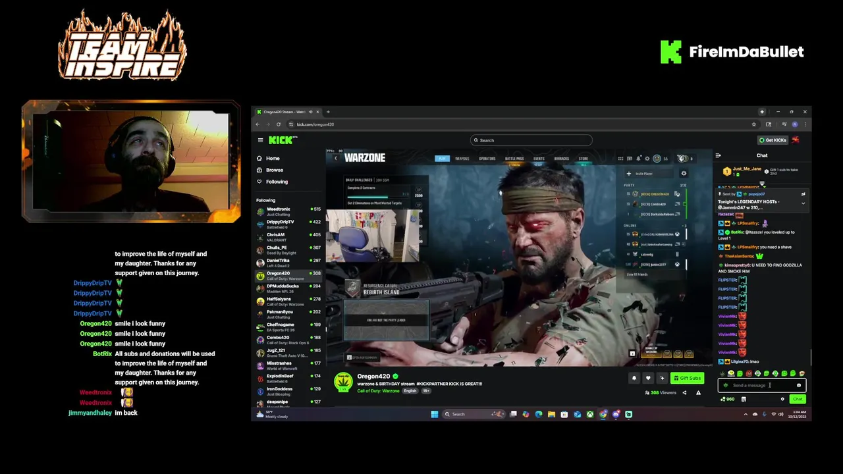The height and width of the screenshot is (474, 843).
Task: Expand the pinned message chevron
Action: (x=803, y=203)
